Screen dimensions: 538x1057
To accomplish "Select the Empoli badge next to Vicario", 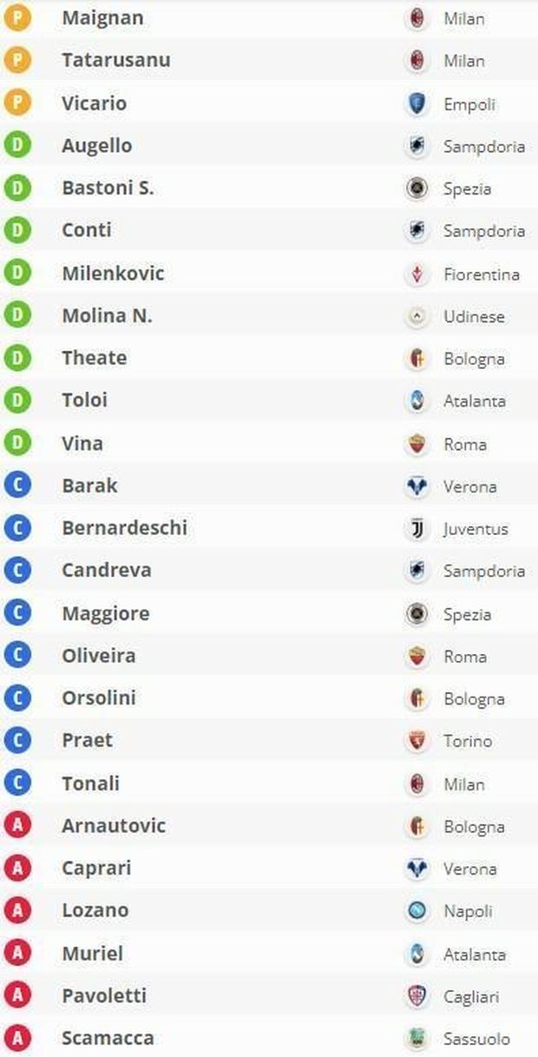I will click(417, 103).
